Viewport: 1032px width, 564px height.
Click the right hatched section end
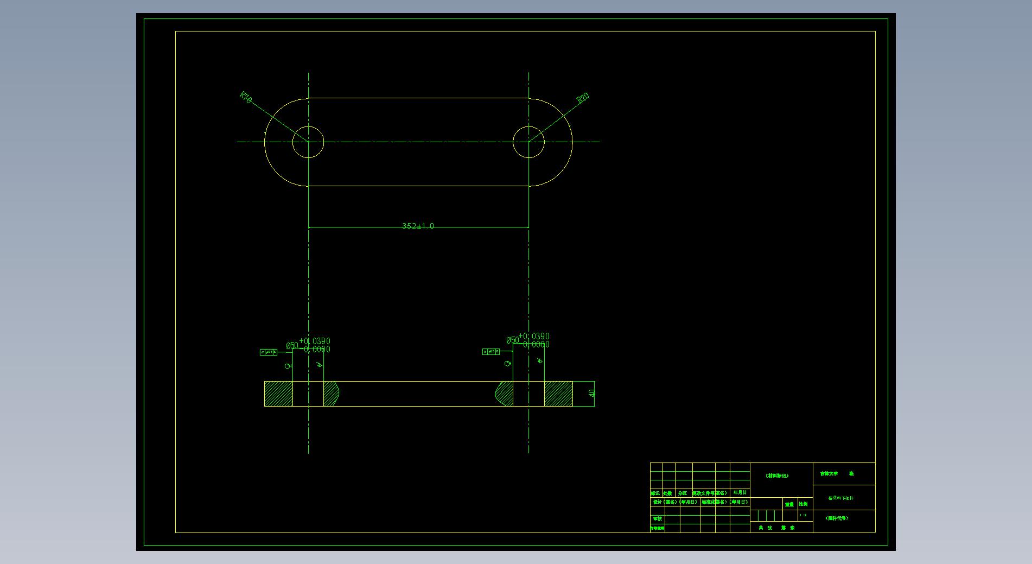(x=558, y=394)
